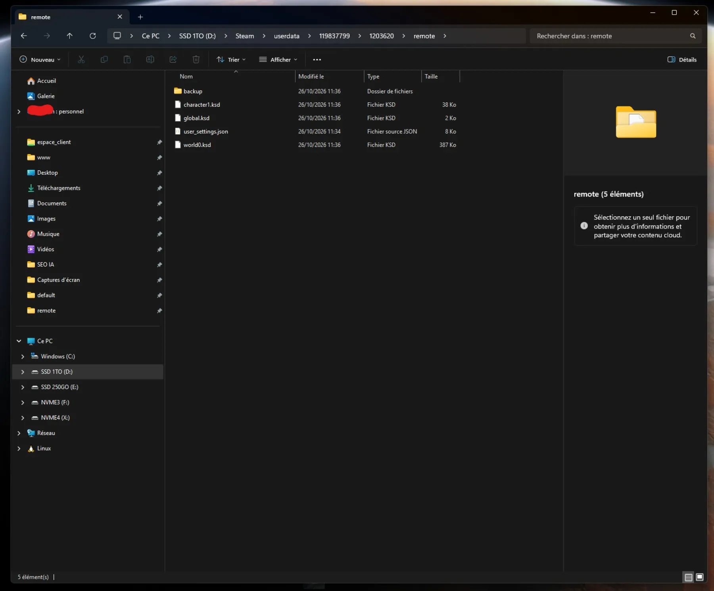Viewport: 714px width, 591px height.
Task: Open Accueil in the sidebar
Action: [x=46, y=81]
